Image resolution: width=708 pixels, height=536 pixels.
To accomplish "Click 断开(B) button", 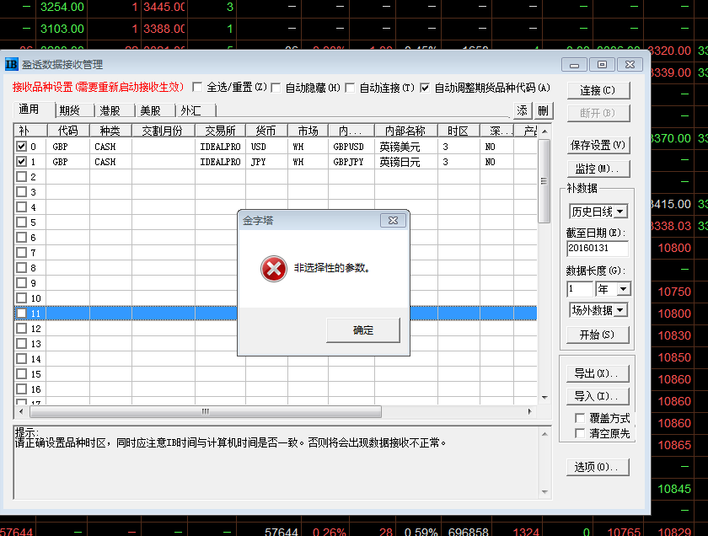I will [x=598, y=113].
